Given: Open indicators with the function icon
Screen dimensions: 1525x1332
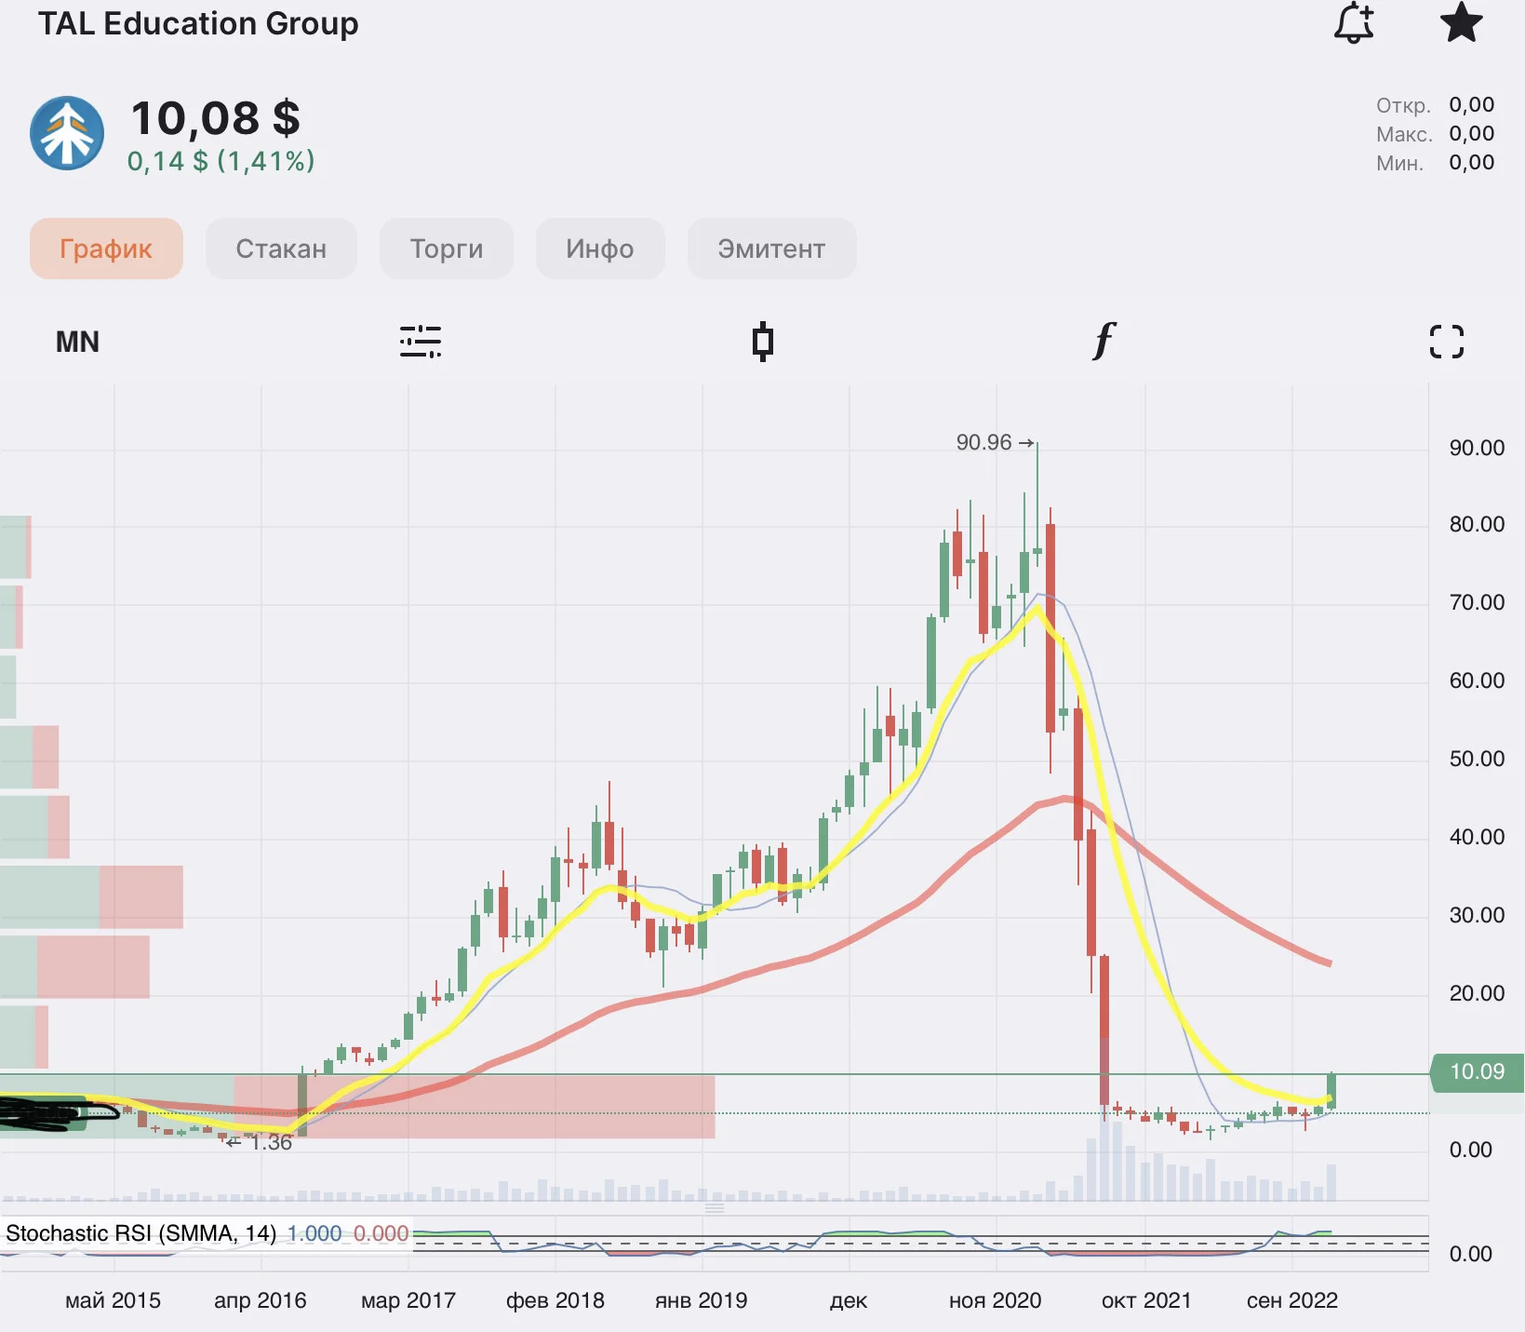Looking at the screenshot, I should pyautogui.click(x=1104, y=341).
